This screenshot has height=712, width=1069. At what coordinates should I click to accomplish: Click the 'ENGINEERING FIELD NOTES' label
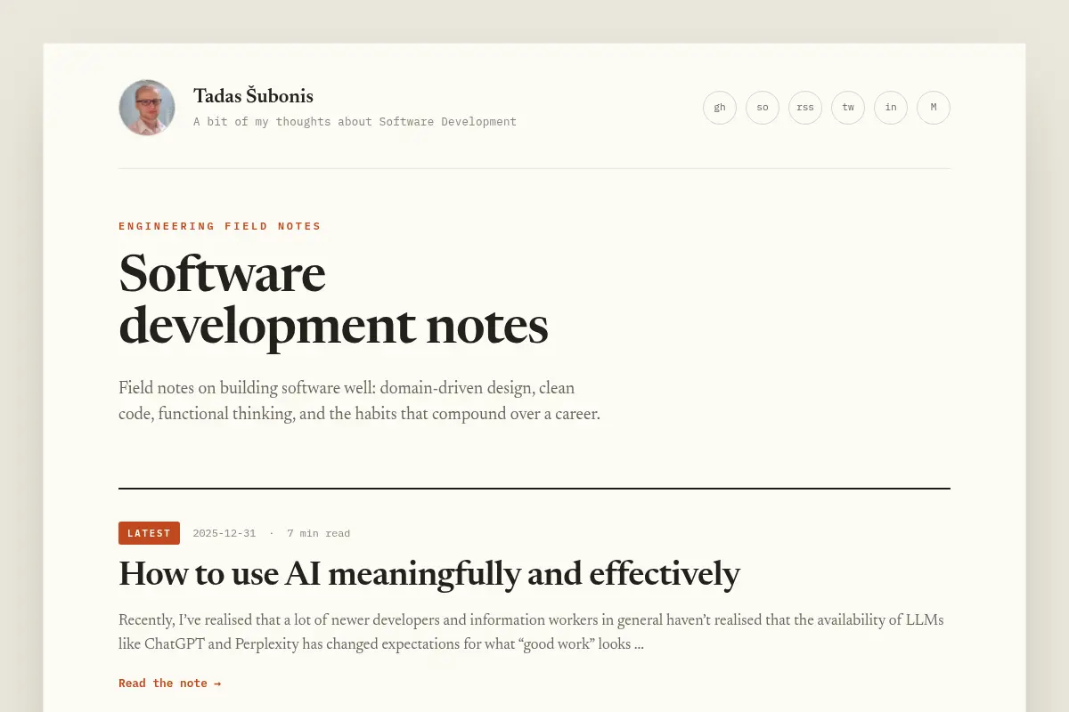pos(220,226)
